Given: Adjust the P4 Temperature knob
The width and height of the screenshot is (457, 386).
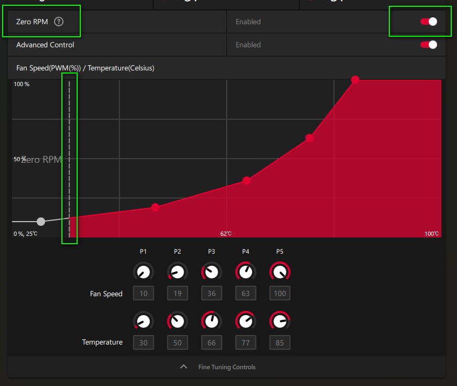Looking at the screenshot, I should coord(246,321).
